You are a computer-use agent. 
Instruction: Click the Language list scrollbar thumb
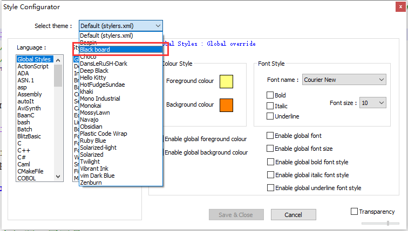(58, 75)
